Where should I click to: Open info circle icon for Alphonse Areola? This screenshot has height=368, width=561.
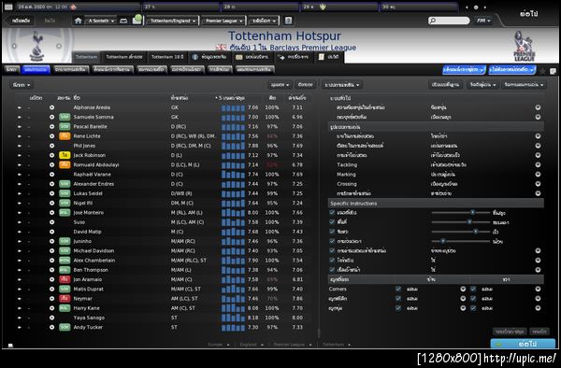click(x=51, y=107)
